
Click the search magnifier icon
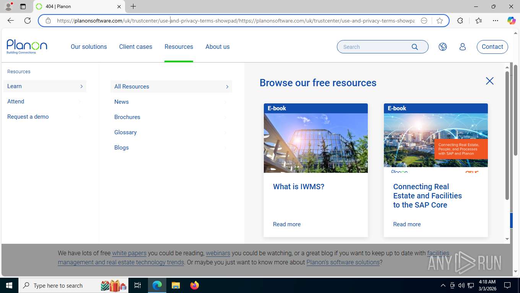coord(415,47)
